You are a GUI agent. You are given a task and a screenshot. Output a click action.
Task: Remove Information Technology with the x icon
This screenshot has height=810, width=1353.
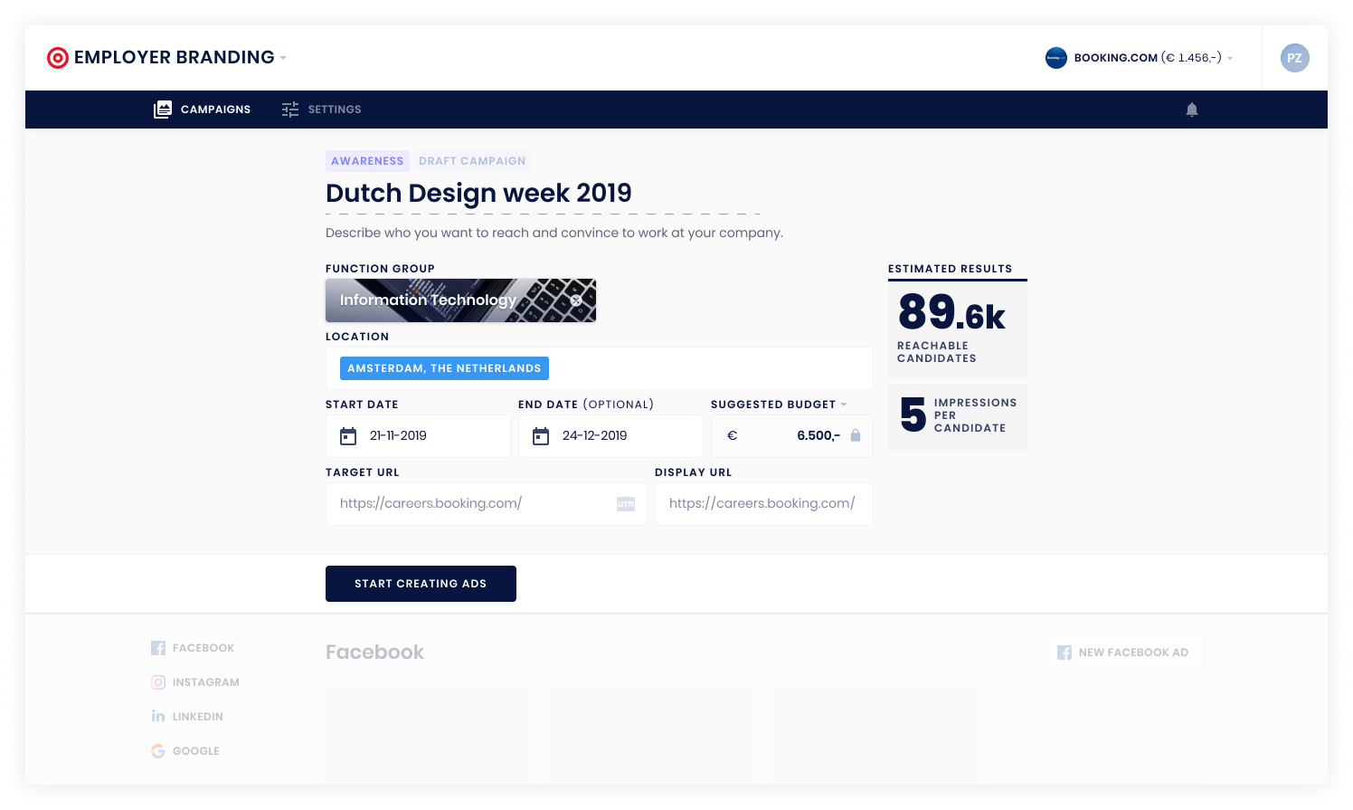tap(576, 300)
